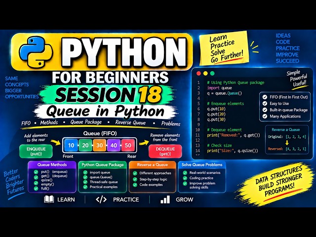Click the check icon next to put()
The image size is (316, 237).
(36, 172)
